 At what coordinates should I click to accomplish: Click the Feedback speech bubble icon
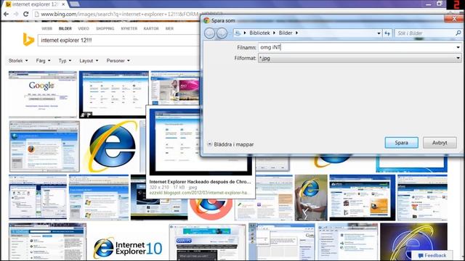point(421,255)
